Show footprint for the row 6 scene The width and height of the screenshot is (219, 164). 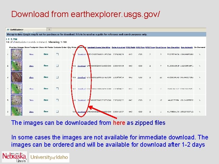[x=31, y=112]
